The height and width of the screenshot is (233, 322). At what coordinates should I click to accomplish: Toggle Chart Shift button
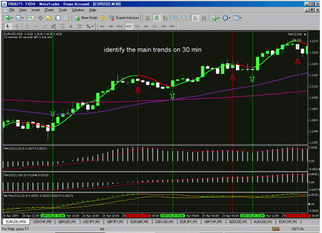click(204, 18)
